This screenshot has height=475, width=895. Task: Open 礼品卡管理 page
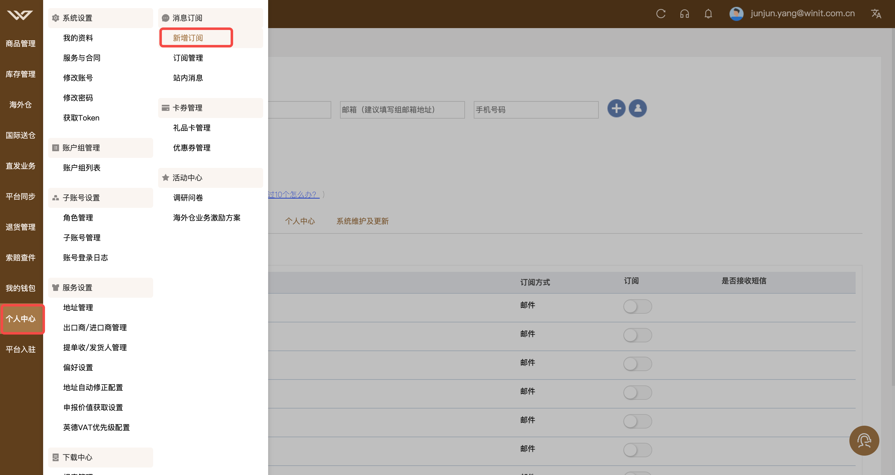point(192,128)
